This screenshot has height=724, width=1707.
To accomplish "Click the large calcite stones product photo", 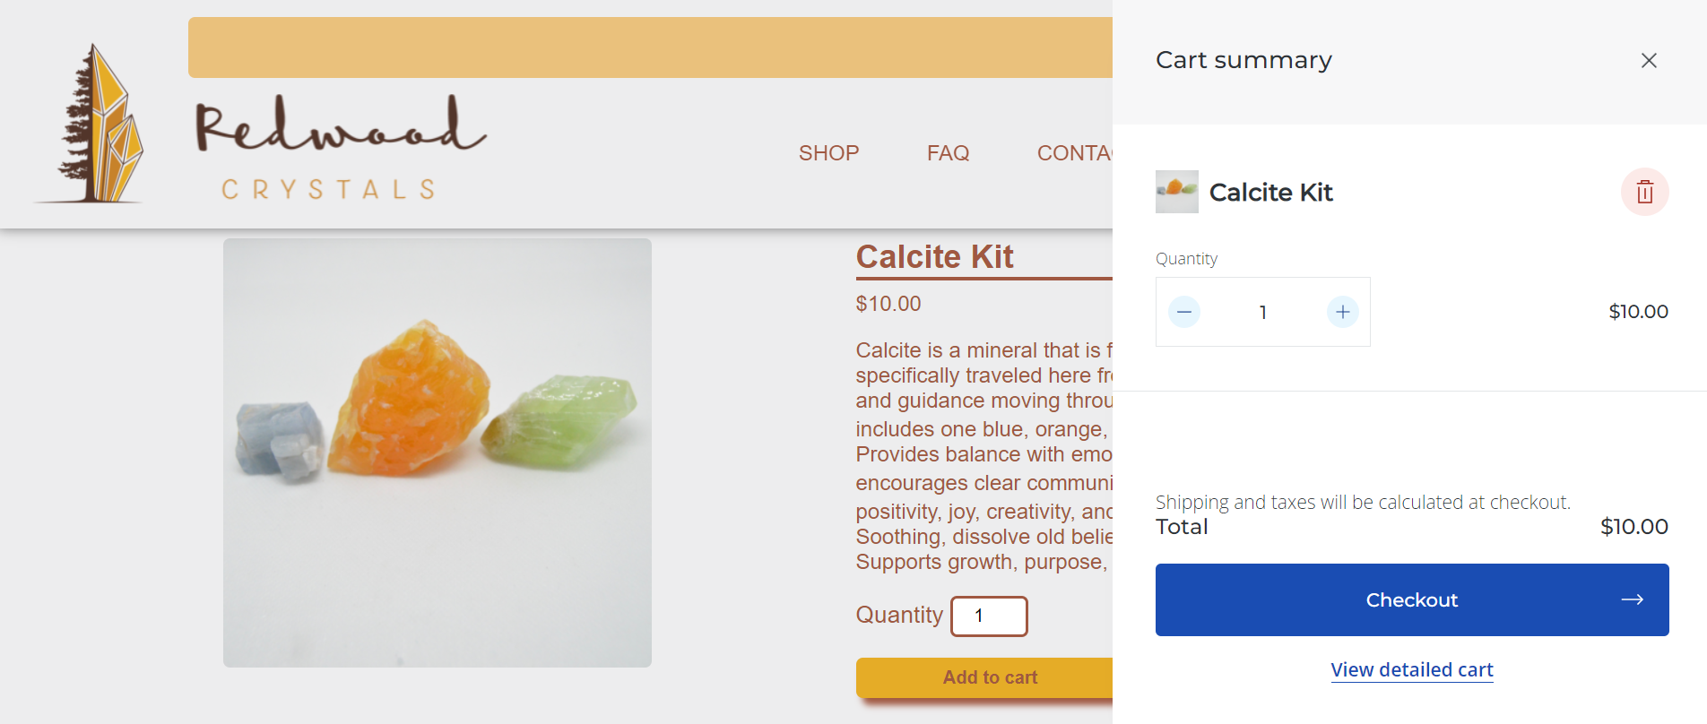I will click(438, 452).
